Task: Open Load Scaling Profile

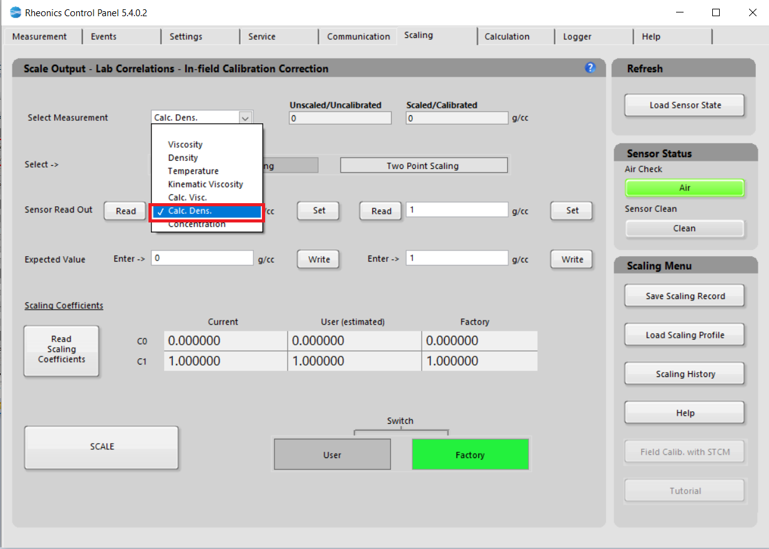Action: coord(685,335)
